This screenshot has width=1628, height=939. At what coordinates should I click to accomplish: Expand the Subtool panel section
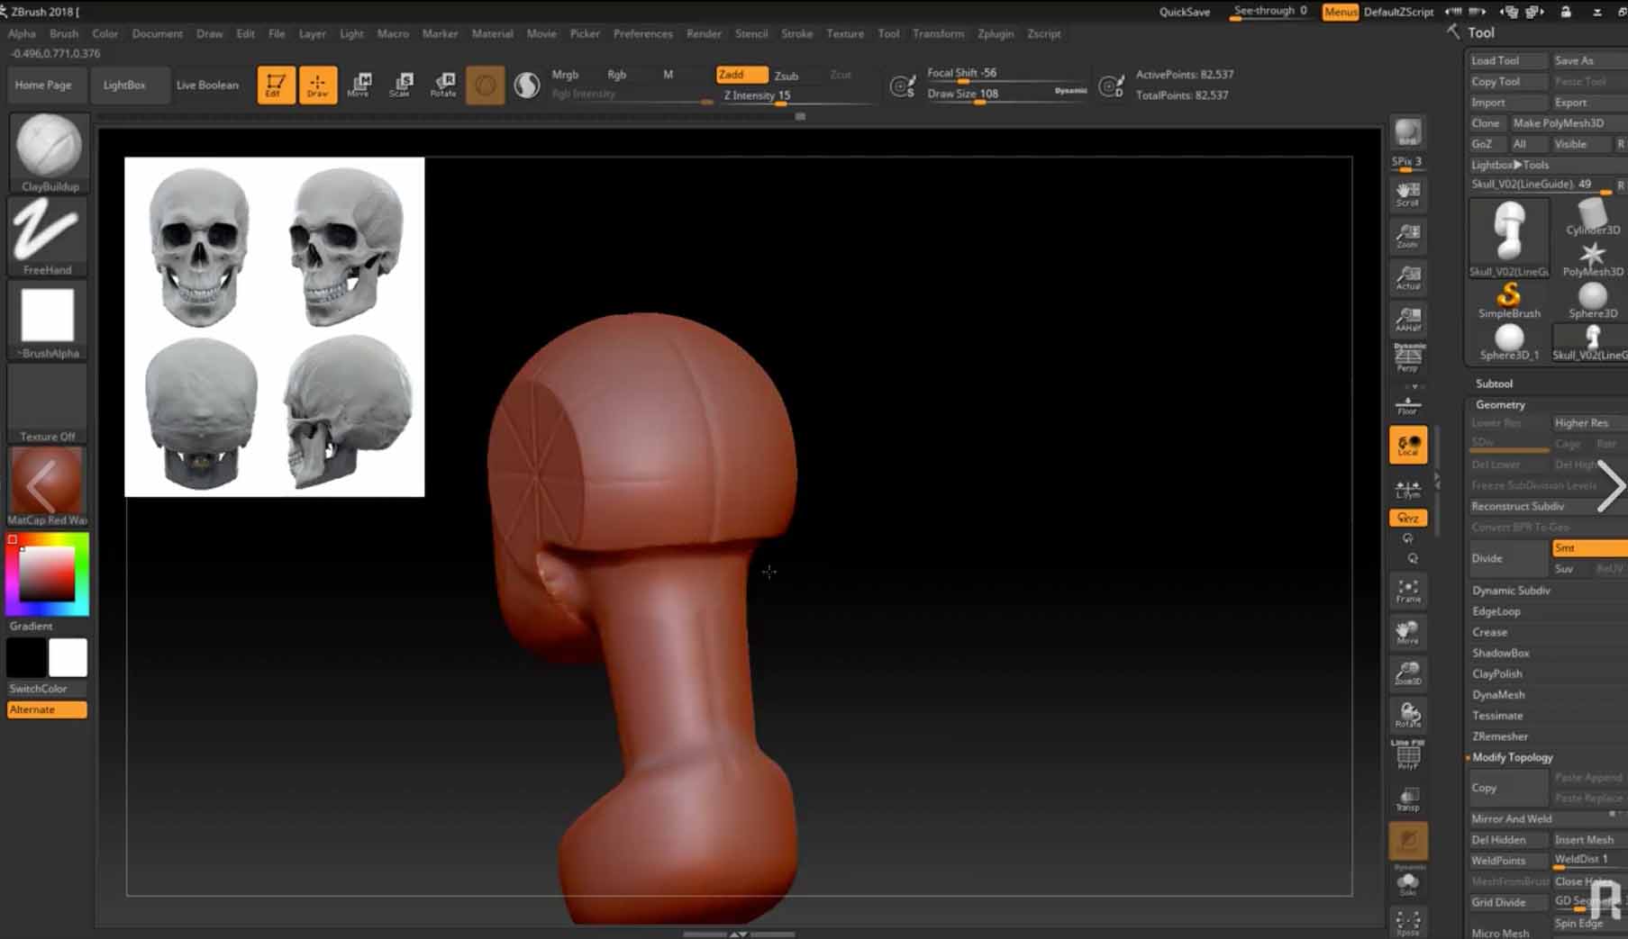(x=1494, y=384)
